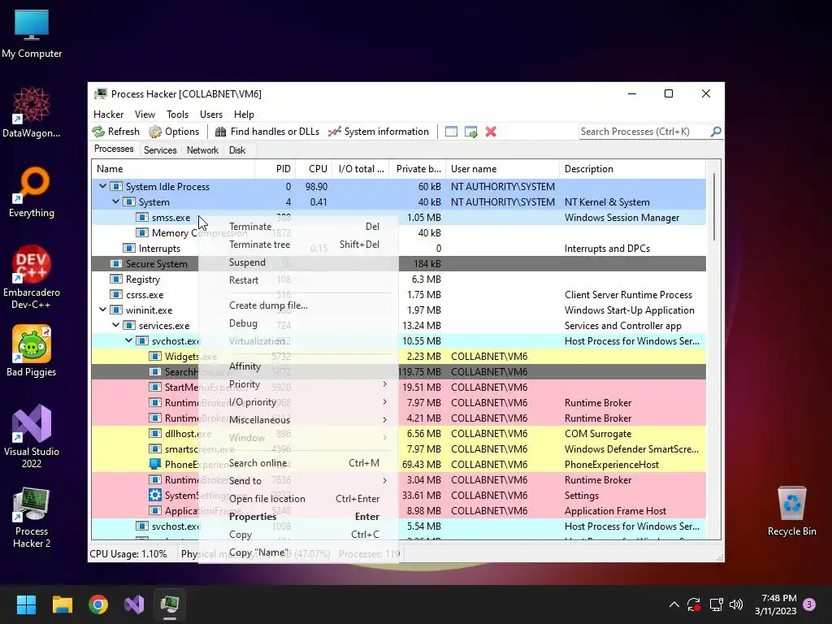
Task: Click the find window and thread icon
Action: [x=470, y=132]
